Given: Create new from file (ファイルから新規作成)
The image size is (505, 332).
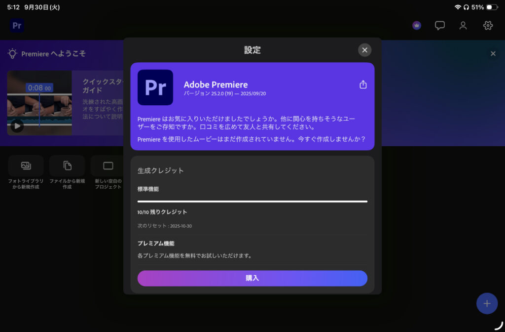Looking at the screenshot, I should click(67, 172).
